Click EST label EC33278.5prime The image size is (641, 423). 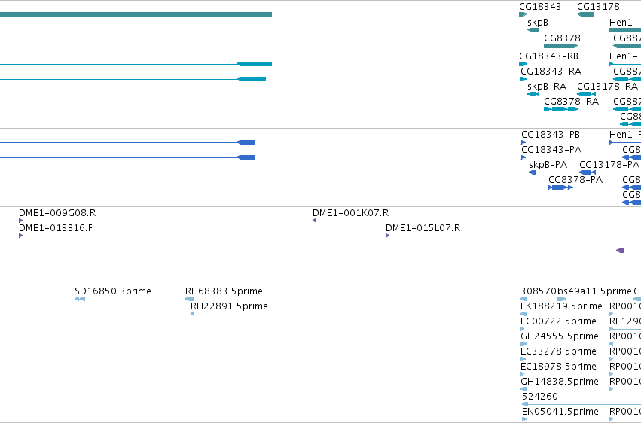(x=558, y=351)
